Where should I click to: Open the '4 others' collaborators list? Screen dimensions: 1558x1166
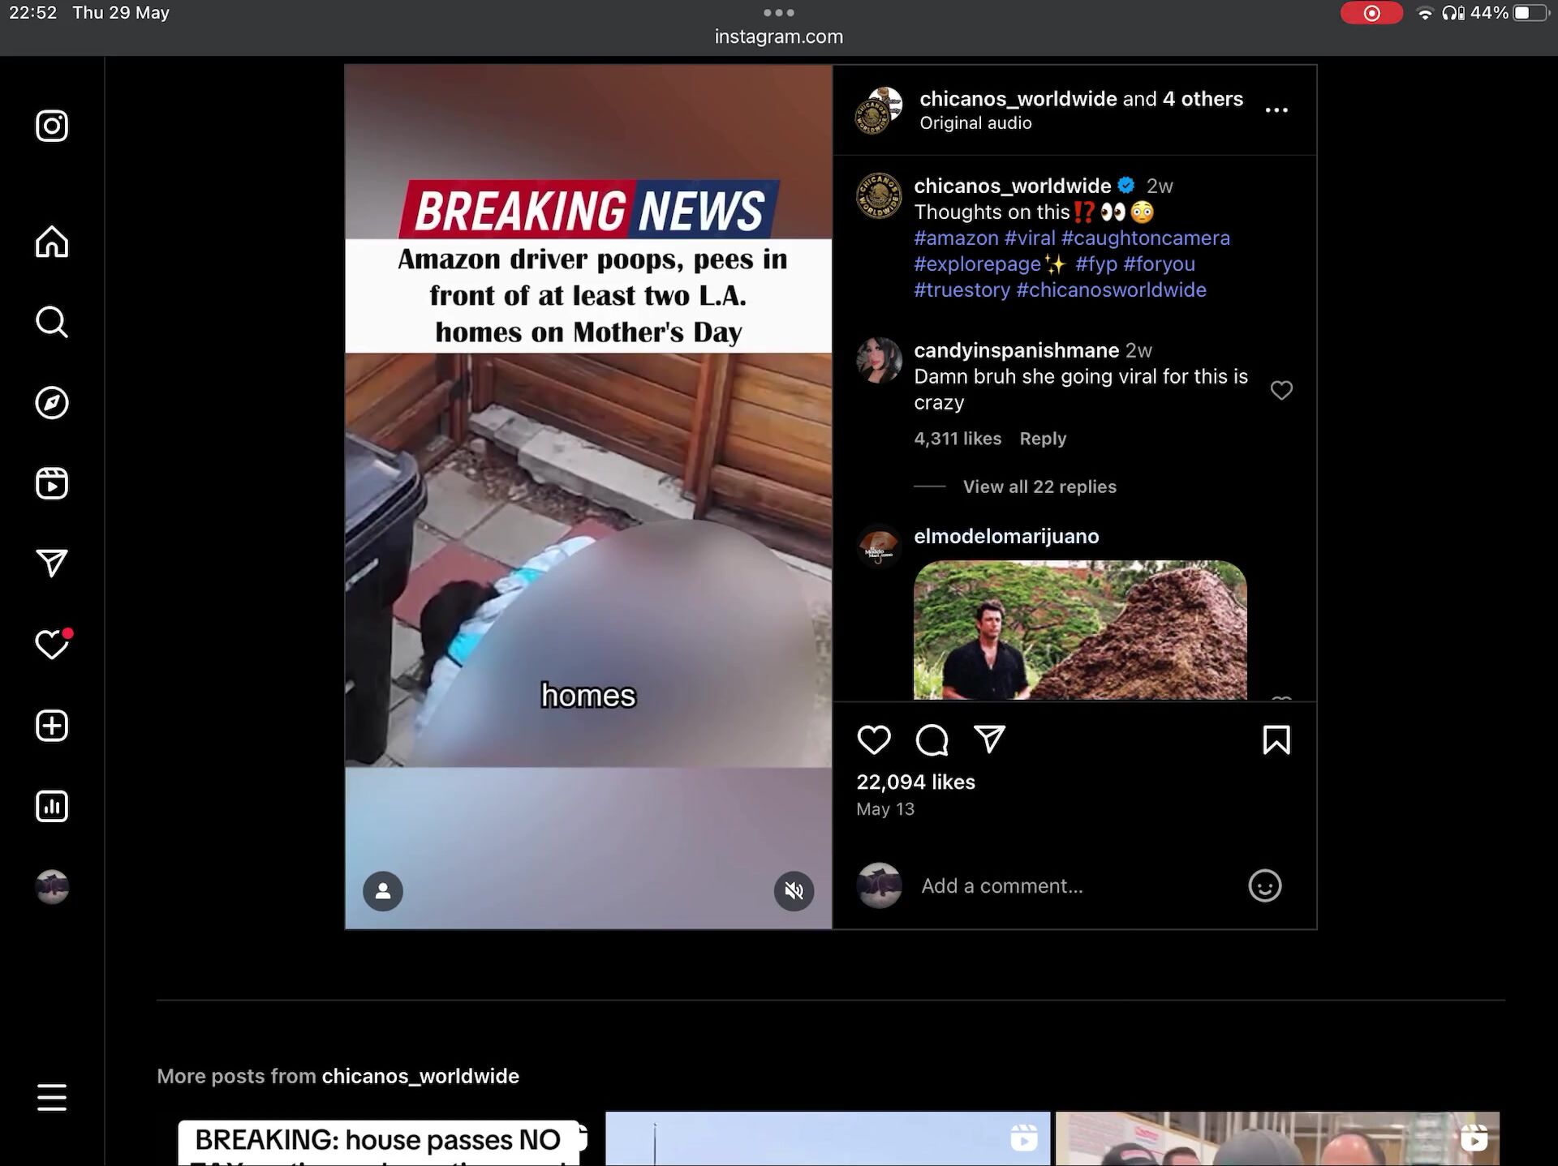[x=1203, y=99]
